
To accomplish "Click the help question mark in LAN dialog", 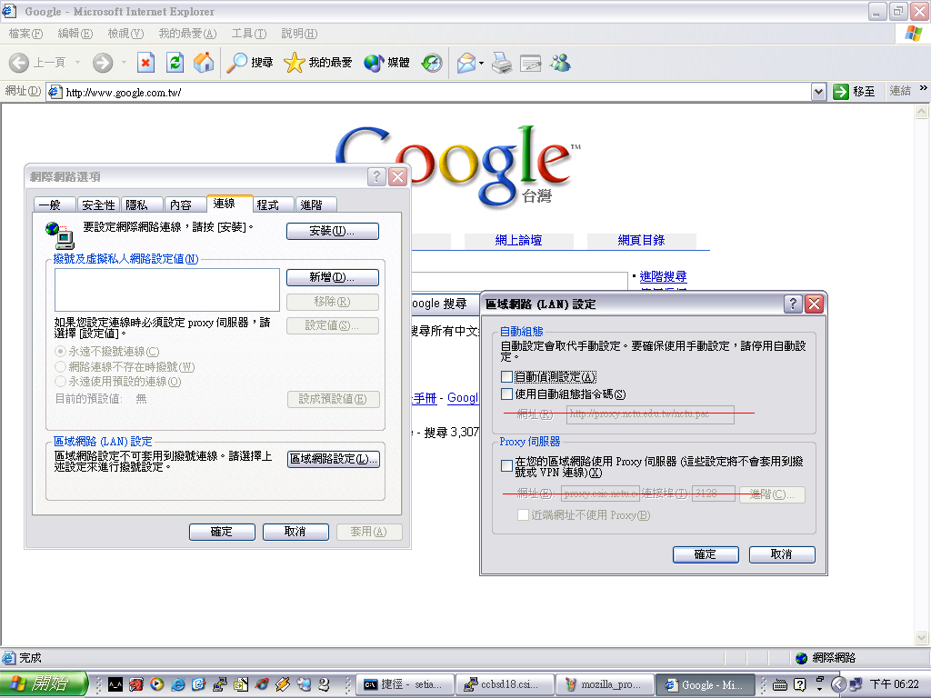I will coord(793,304).
